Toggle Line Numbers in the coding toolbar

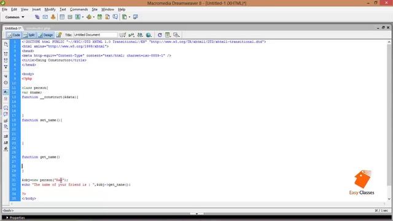click(6, 92)
